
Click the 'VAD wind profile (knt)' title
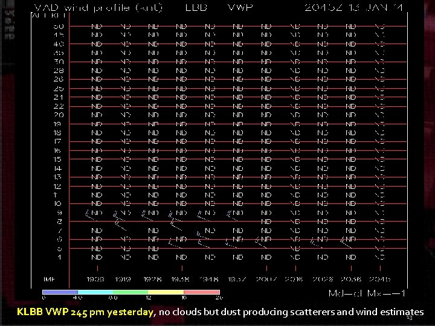98,7
